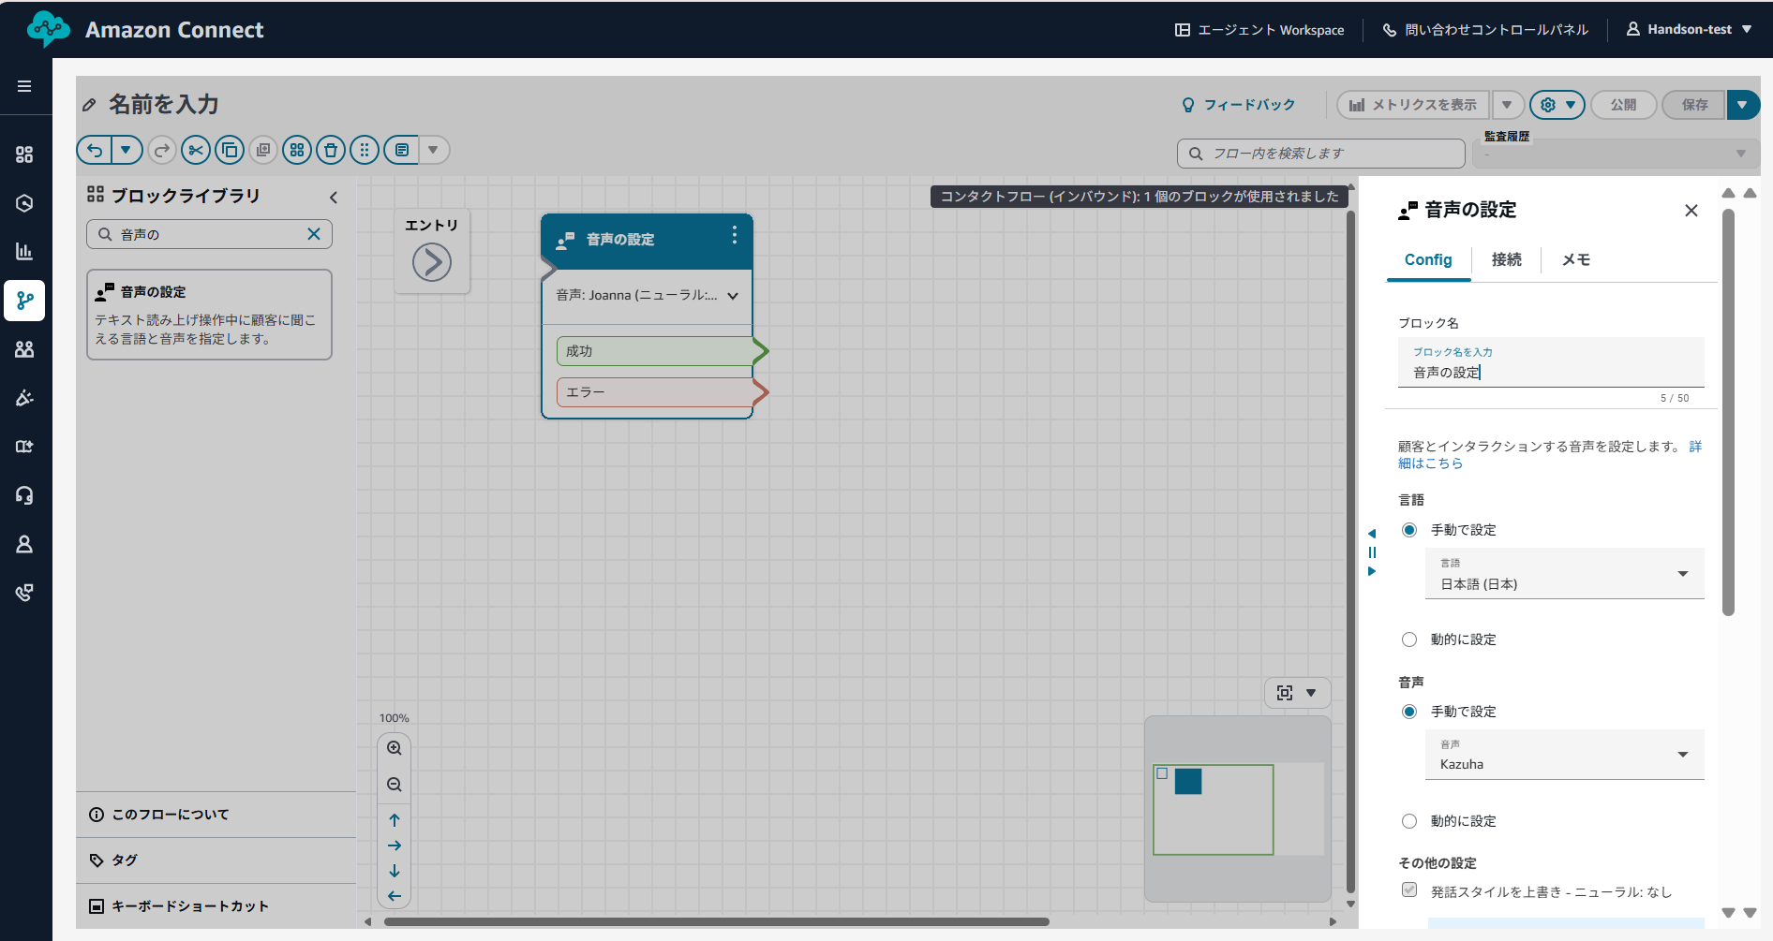Open the dropdown beside メトリクスを表示
Image resolution: width=1773 pixels, height=941 pixels.
tap(1507, 105)
